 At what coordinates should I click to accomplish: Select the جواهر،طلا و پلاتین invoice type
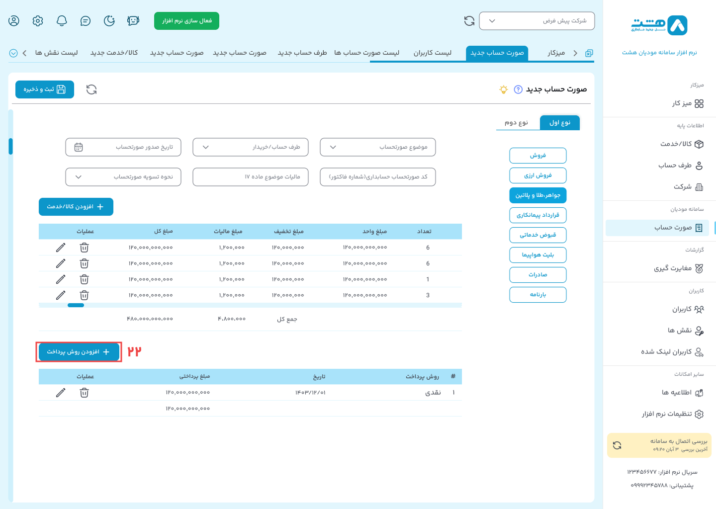[x=537, y=195]
